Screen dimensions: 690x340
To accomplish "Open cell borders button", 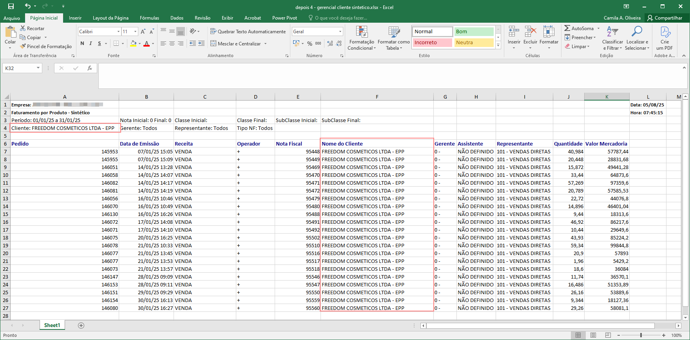I will [116, 43].
